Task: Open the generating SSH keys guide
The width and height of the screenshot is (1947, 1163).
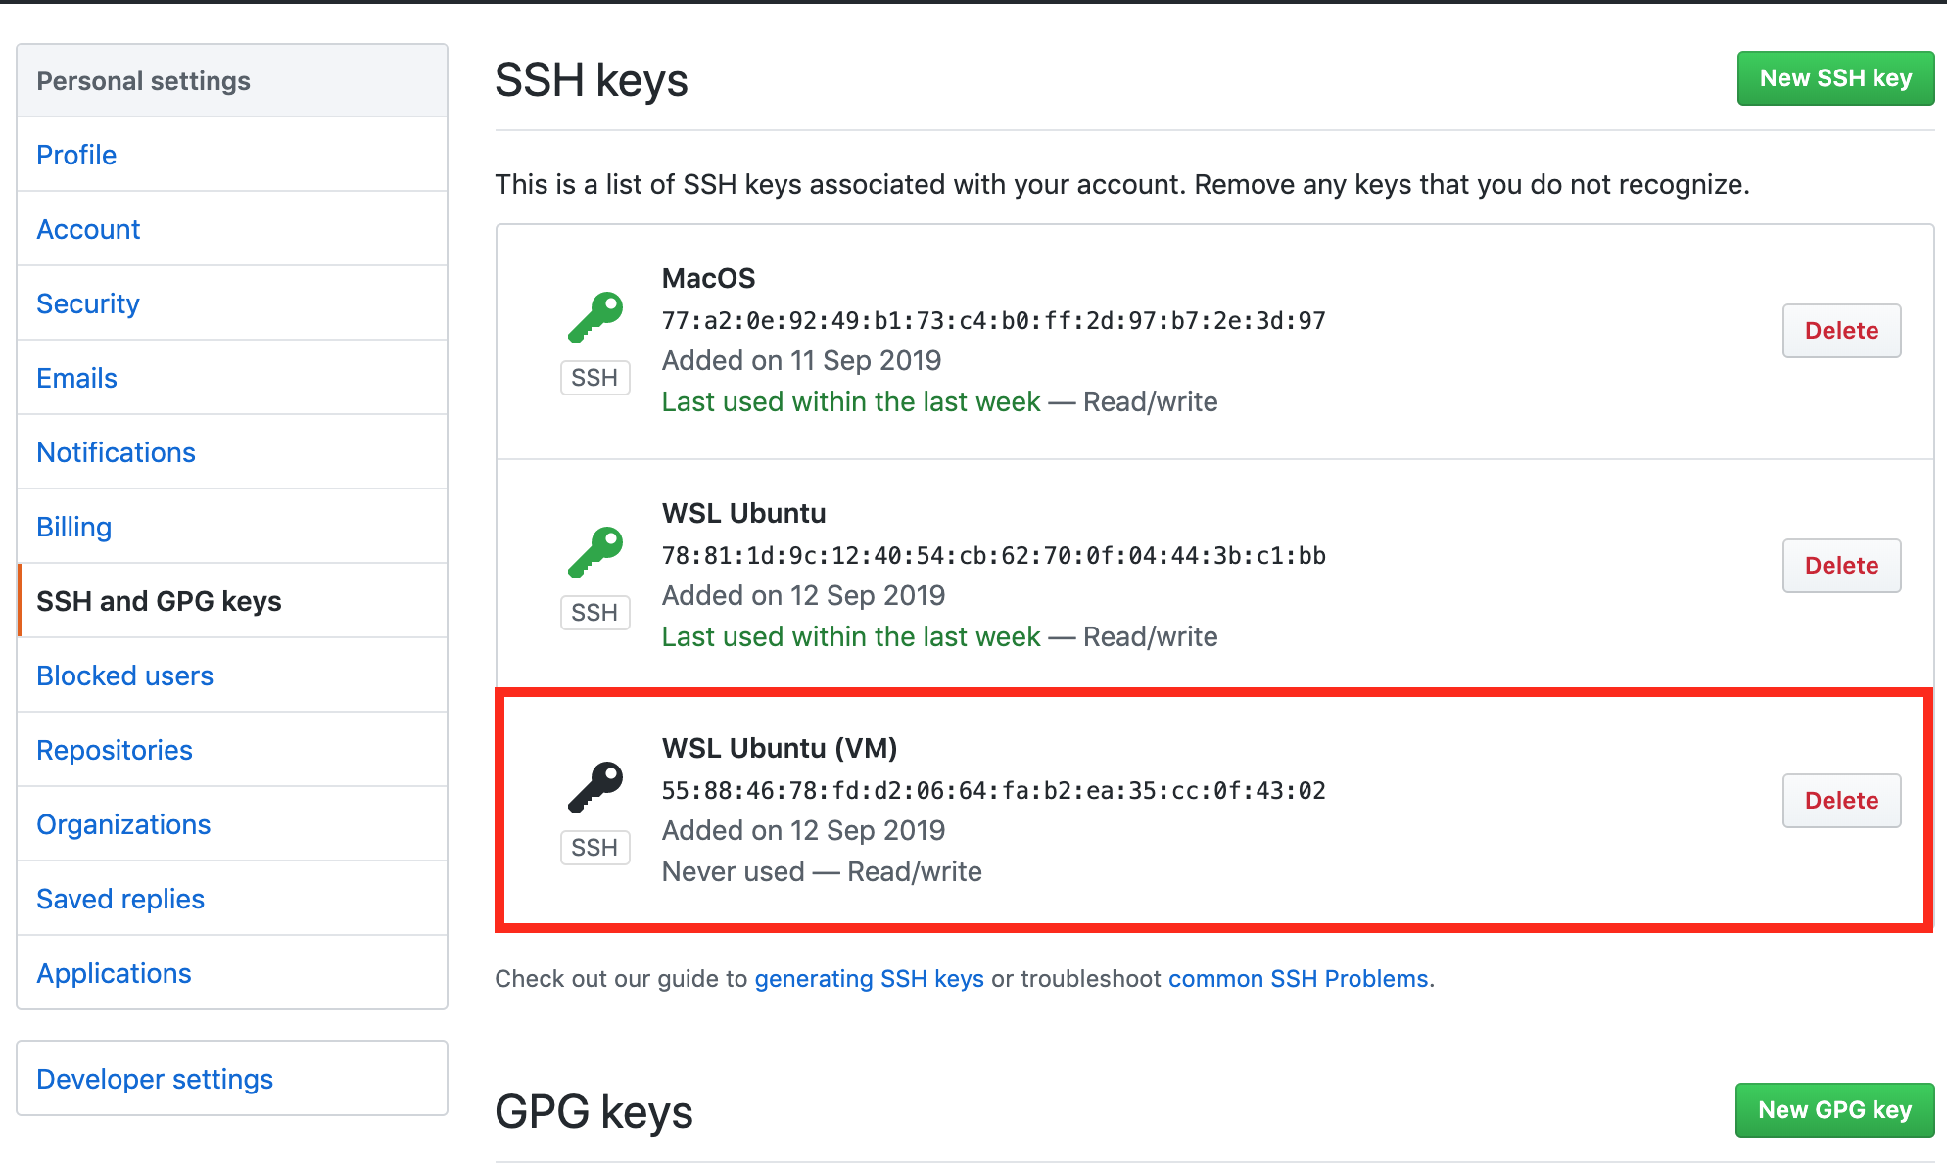Action: pyautogui.click(x=868, y=978)
